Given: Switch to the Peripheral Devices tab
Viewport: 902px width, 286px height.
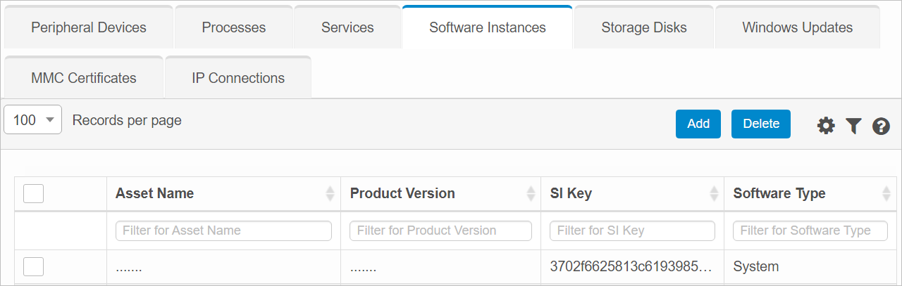Looking at the screenshot, I should click(x=89, y=28).
